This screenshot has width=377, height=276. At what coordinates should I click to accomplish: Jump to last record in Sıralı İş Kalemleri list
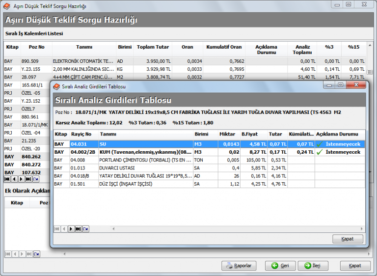coord(29,180)
